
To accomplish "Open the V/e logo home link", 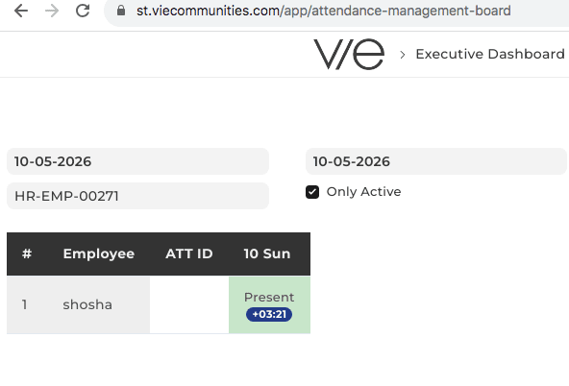I will (349, 55).
